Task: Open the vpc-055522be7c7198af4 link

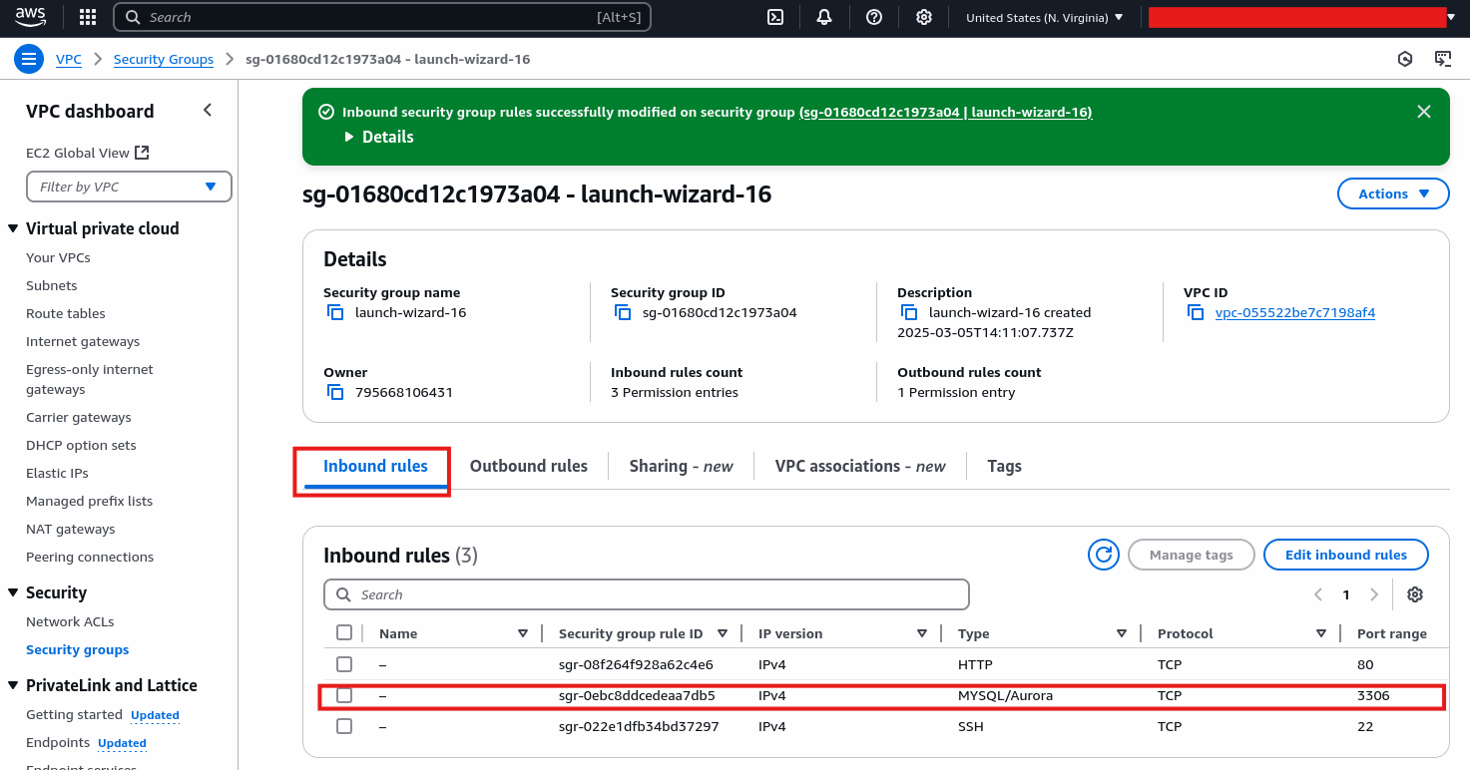Action: [1294, 312]
